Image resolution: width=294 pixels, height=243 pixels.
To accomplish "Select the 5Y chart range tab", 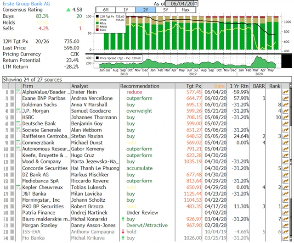I will 165,10.
